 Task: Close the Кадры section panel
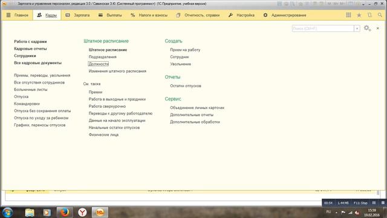[377, 28]
